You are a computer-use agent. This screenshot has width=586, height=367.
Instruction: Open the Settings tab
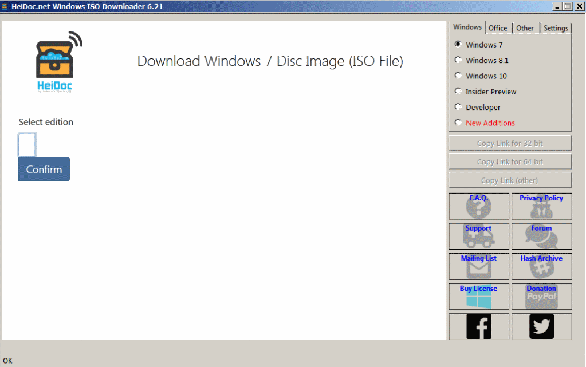(556, 28)
